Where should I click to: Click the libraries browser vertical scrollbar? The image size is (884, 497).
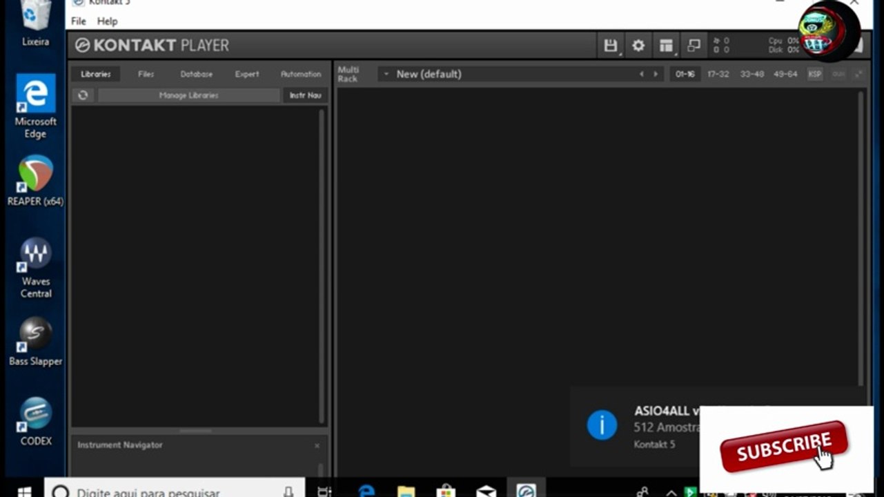point(322,266)
